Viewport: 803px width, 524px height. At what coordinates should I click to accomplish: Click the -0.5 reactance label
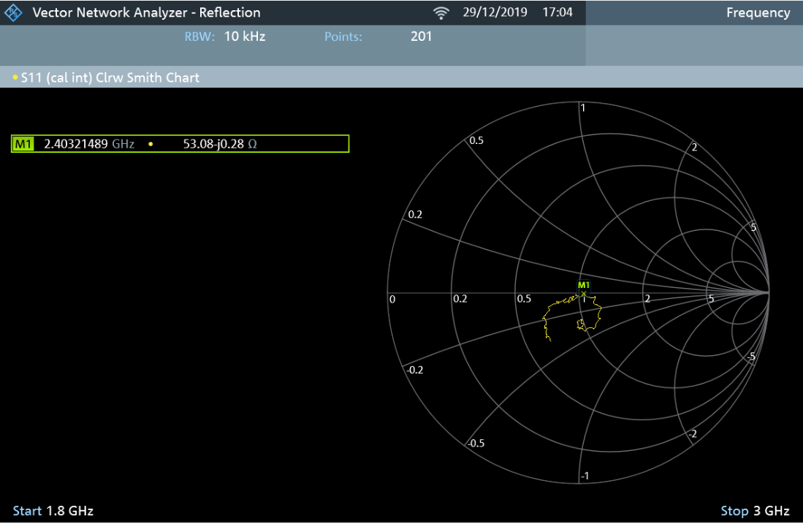[476, 443]
